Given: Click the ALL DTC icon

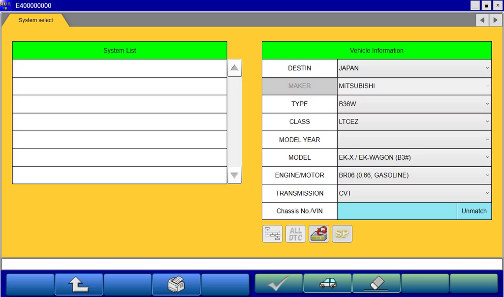Looking at the screenshot, I should click(296, 234).
